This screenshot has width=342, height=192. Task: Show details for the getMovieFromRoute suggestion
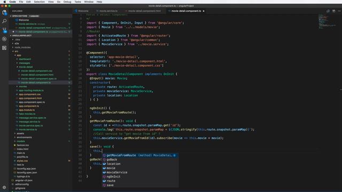175,155
